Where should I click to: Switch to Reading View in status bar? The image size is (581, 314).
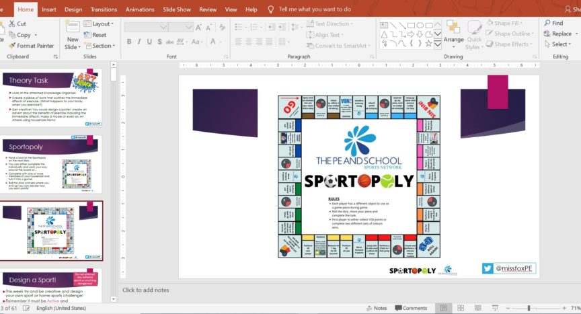click(x=477, y=308)
